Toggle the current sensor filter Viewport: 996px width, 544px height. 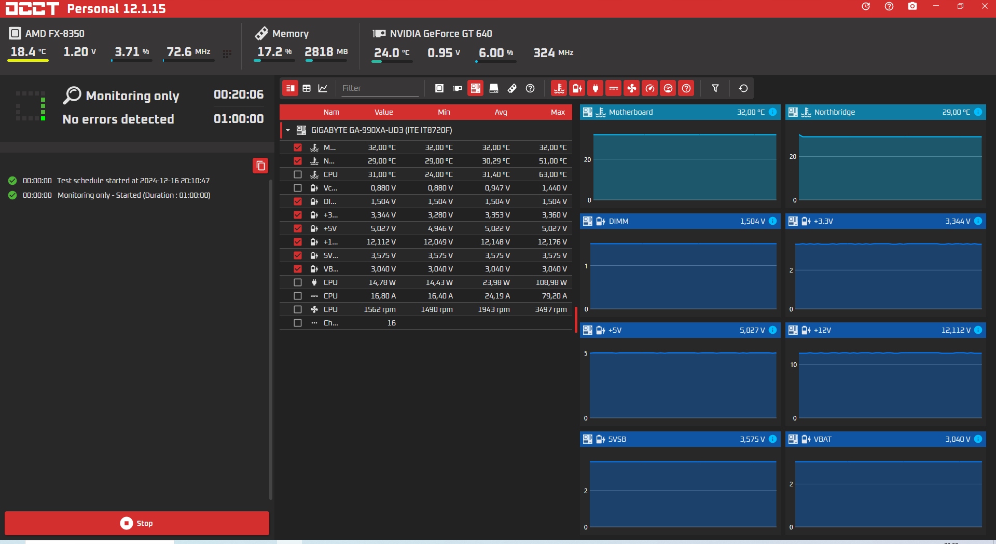point(614,88)
